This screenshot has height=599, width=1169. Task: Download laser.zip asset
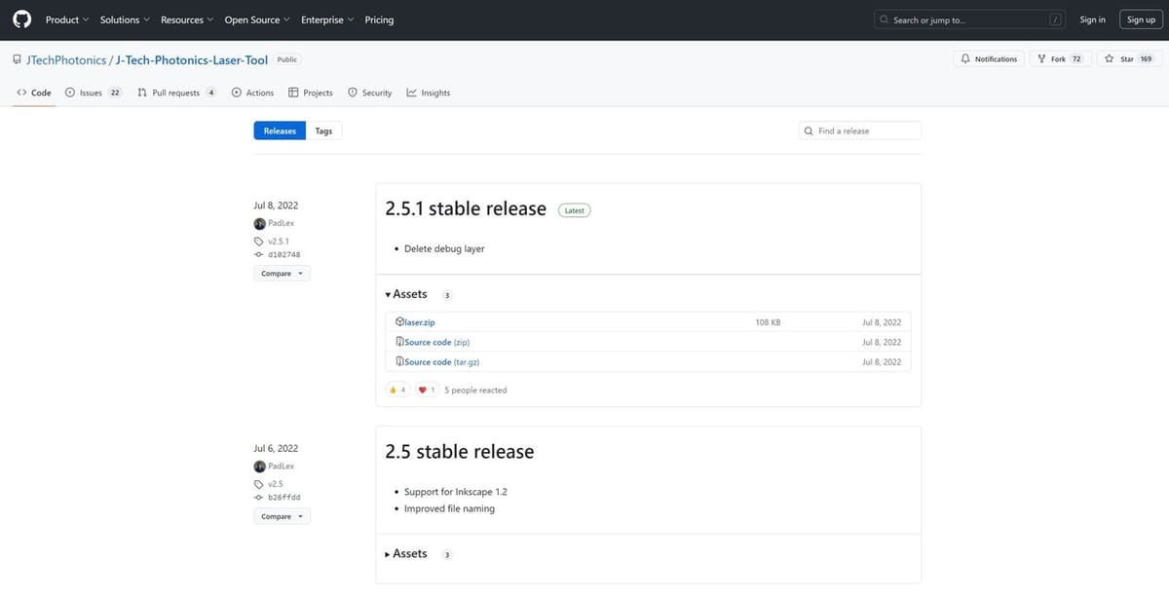click(422, 321)
